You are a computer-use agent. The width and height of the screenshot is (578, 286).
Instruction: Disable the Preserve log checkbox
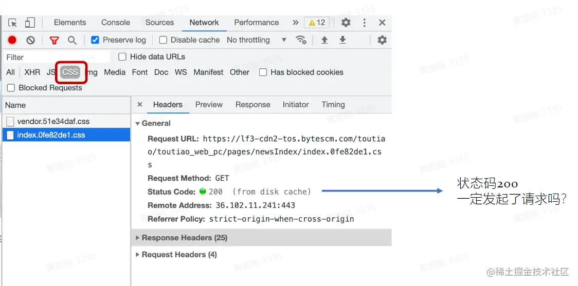pyautogui.click(x=95, y=40)
